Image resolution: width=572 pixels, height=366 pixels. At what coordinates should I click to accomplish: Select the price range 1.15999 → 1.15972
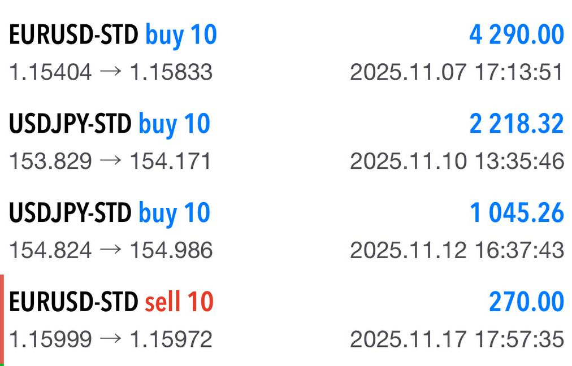coord(111,339)
